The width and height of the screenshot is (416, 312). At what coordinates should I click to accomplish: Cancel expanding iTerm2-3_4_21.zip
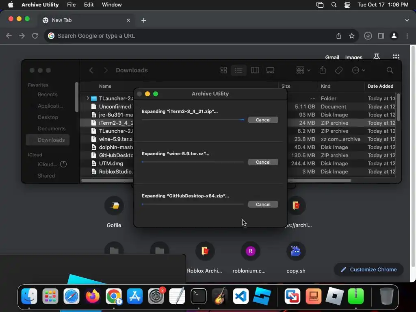pyautogui.click(x=263, y=120)
